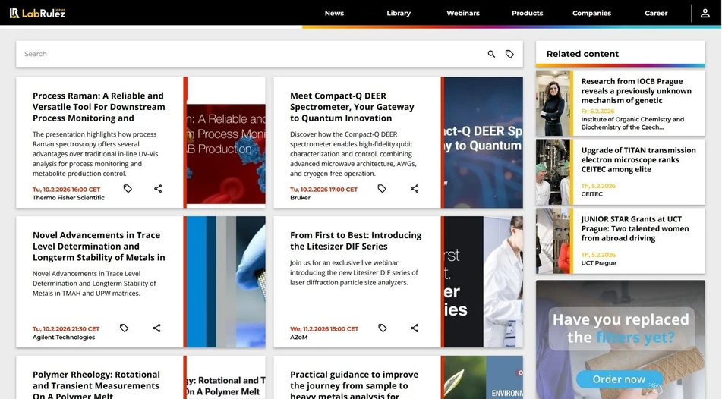Open From First to Best Litesizer title
Image resolution: width=722 pixels, height=399 pixels.
click(x=356, y=240)
